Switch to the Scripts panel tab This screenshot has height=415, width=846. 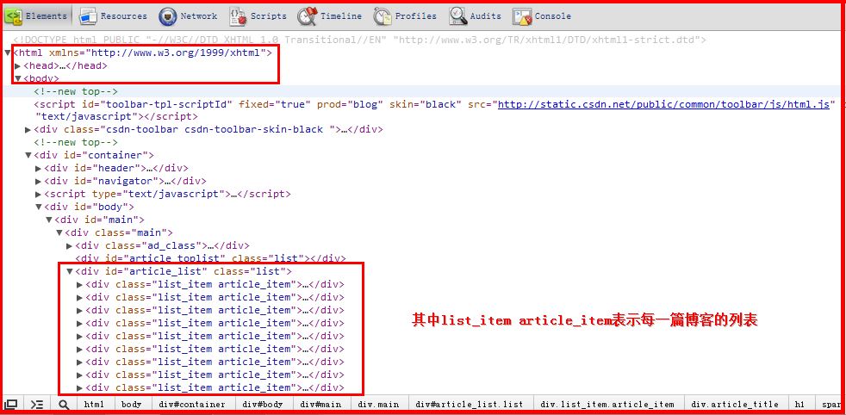258,16
